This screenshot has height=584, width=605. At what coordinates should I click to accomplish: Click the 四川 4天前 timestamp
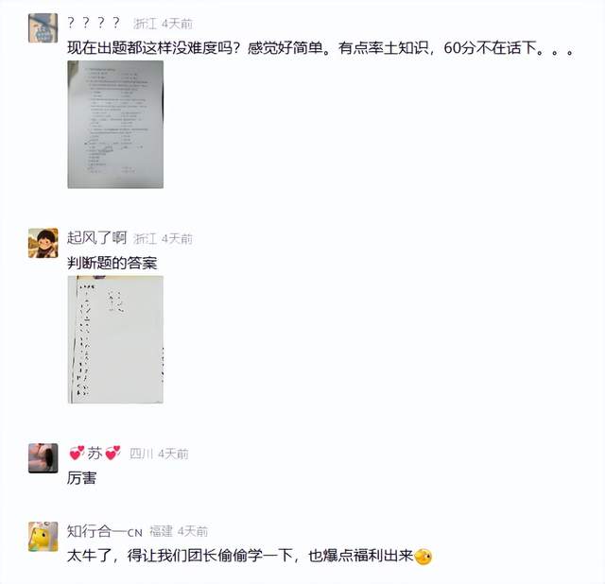click(159, 454)
